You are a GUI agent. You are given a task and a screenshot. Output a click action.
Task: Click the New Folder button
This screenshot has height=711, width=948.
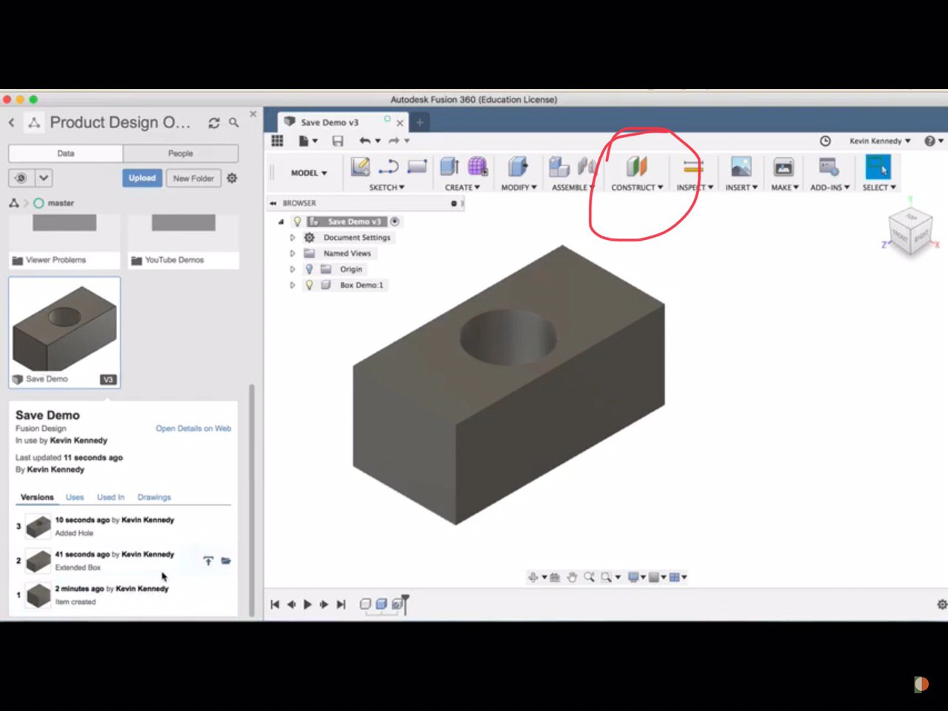tap(193, 178)
